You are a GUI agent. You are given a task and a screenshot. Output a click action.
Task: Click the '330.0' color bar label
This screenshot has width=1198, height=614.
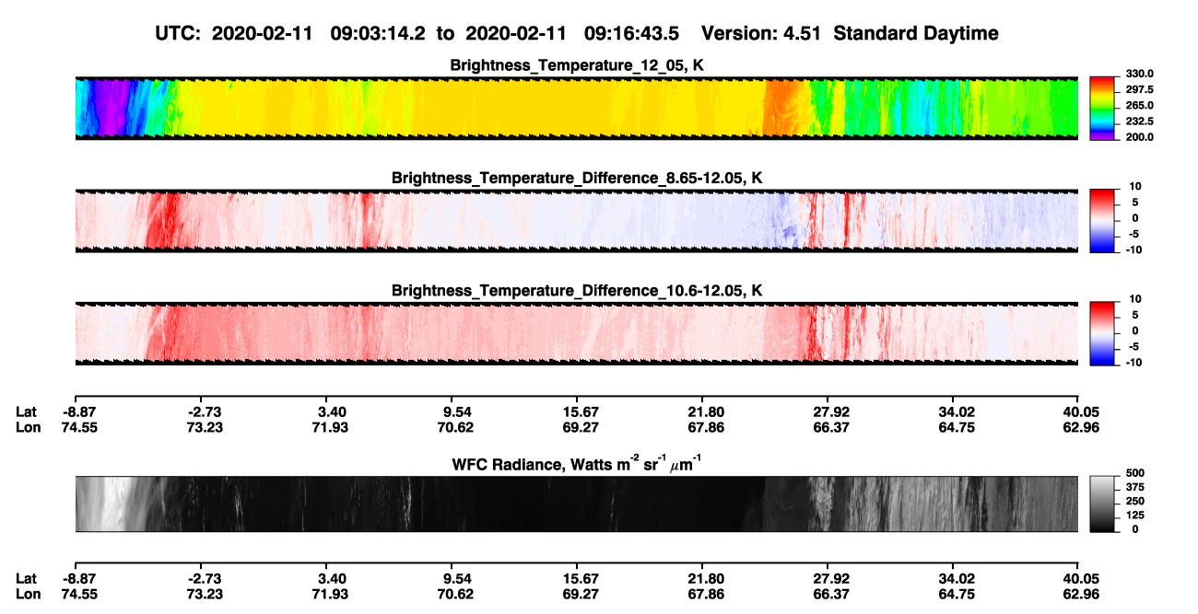(x=1140, y=74)
